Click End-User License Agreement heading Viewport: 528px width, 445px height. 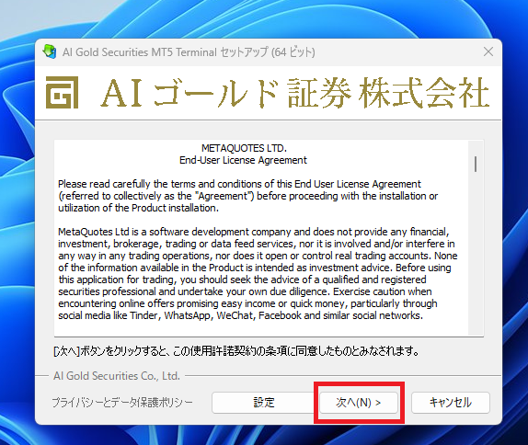(243, 160)
